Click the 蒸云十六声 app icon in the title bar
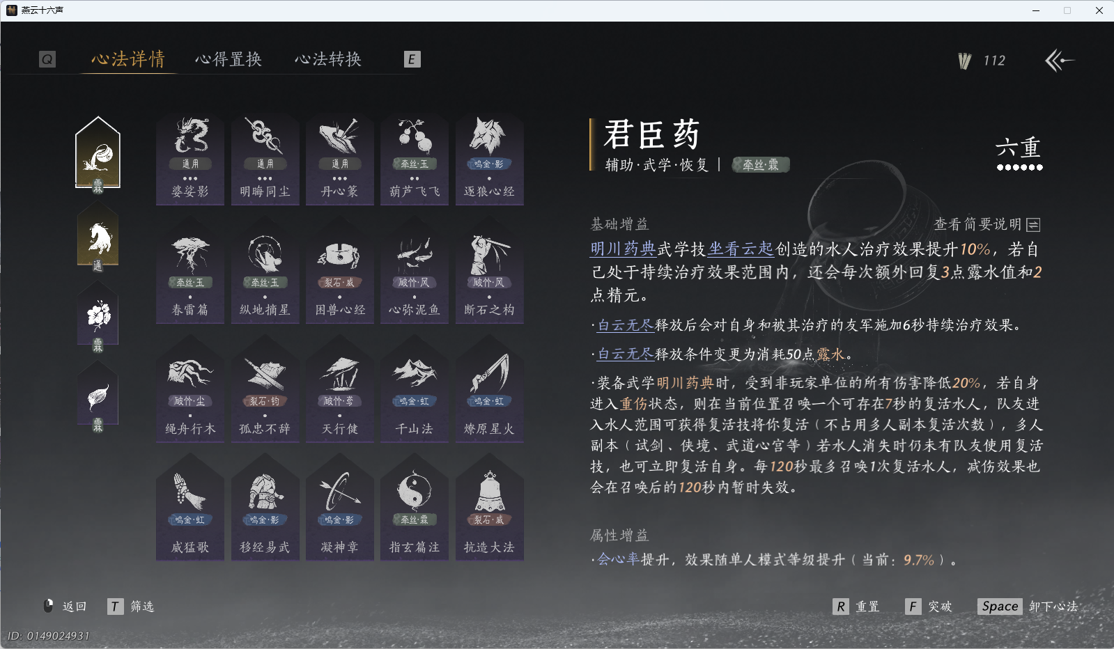 pyautogui.click(x=11, y=10)
